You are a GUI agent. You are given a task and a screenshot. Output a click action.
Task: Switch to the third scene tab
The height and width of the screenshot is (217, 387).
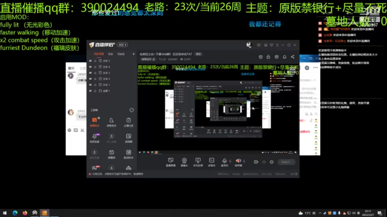(121, 54)
